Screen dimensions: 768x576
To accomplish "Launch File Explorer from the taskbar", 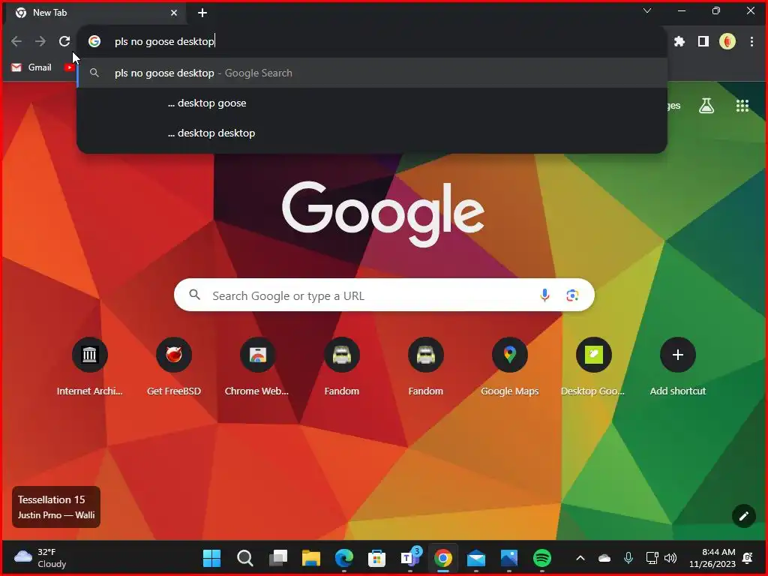I will pos(311,558).
